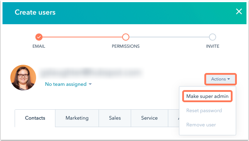Expand the Actions dropdown menu
The width and height of the screenshot is (249, 141).
point(220,79)
